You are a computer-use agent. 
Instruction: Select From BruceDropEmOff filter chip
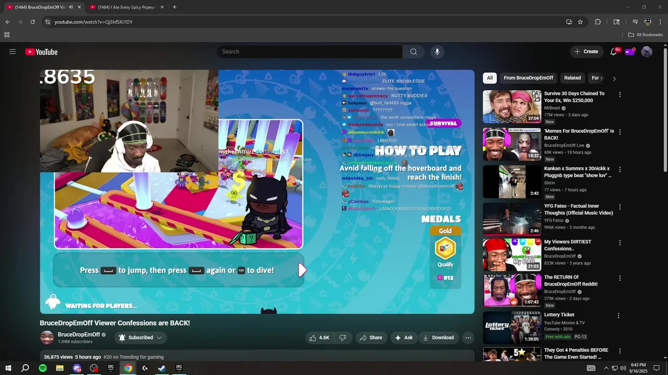[x=528, y=78]
